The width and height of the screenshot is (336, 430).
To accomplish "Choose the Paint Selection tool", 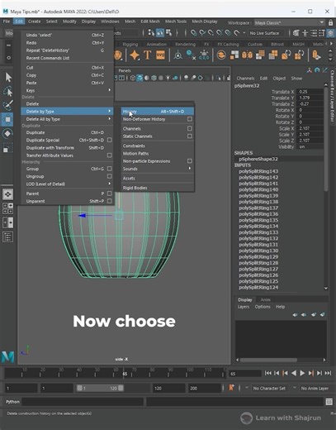I will pos(8,105).
